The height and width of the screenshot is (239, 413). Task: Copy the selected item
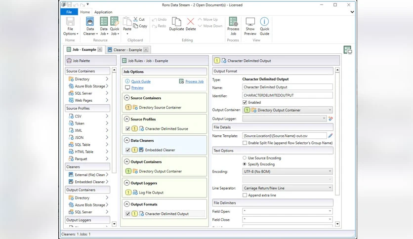[x=140, y=26]
